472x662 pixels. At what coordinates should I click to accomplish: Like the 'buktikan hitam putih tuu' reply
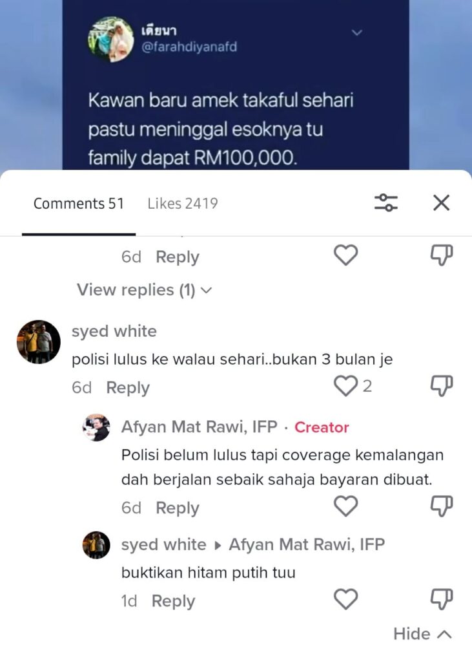346,599
